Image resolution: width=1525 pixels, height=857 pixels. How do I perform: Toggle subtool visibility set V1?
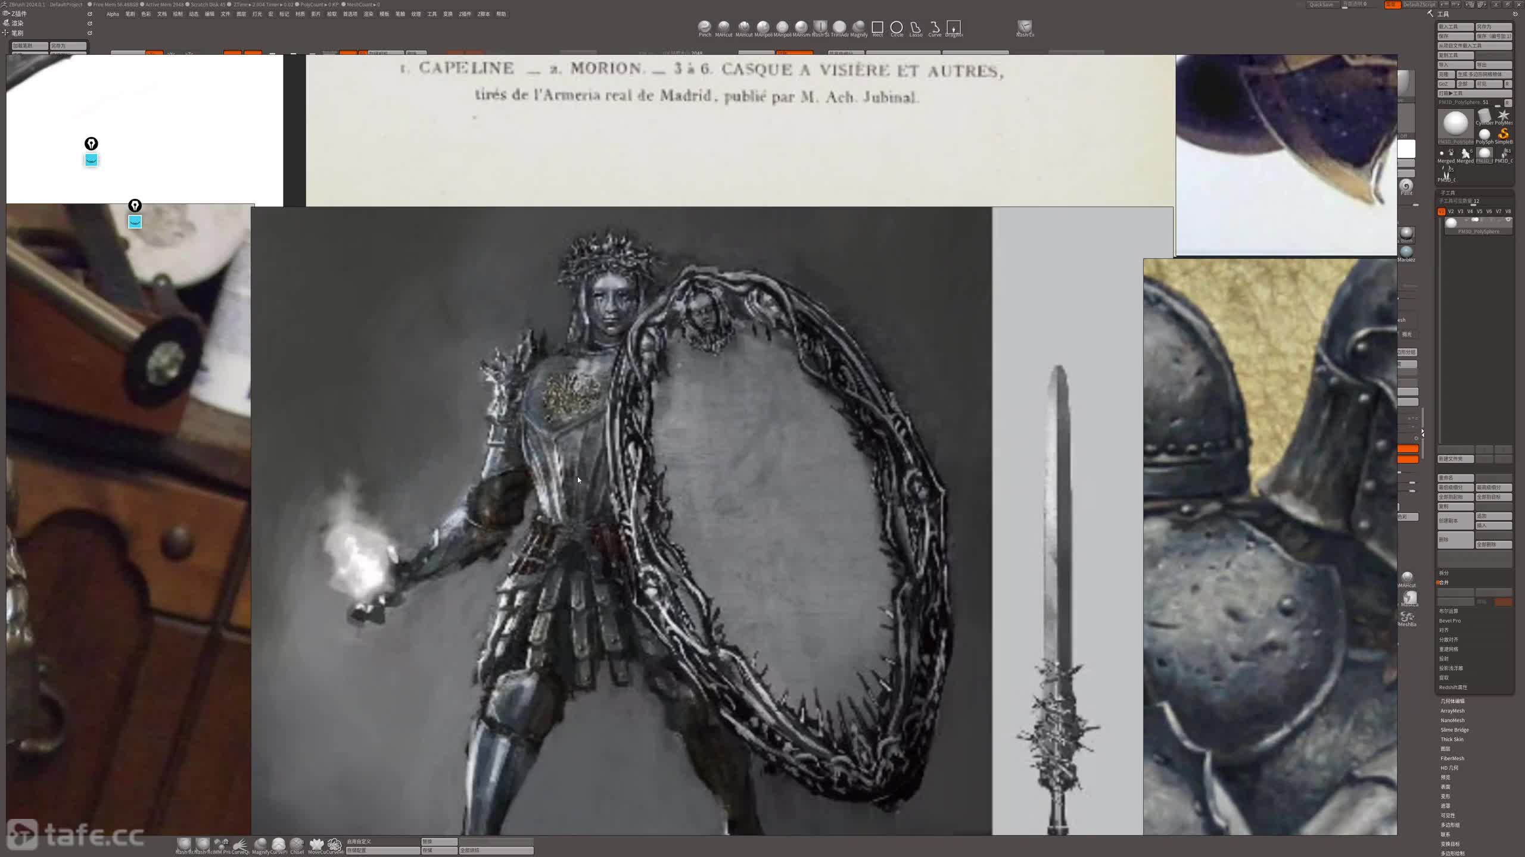coord(1441,211)
